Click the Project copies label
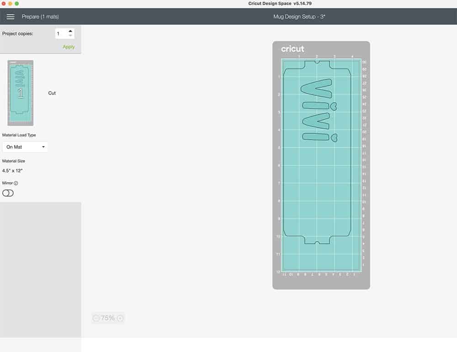 17,33
